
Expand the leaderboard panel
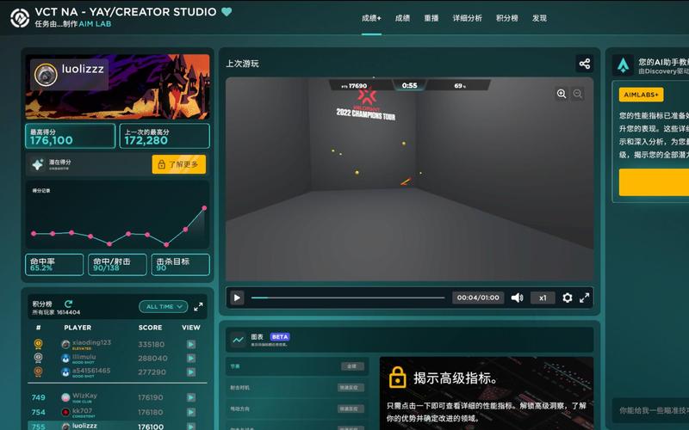pyautogui.click(x=199, y=307)
